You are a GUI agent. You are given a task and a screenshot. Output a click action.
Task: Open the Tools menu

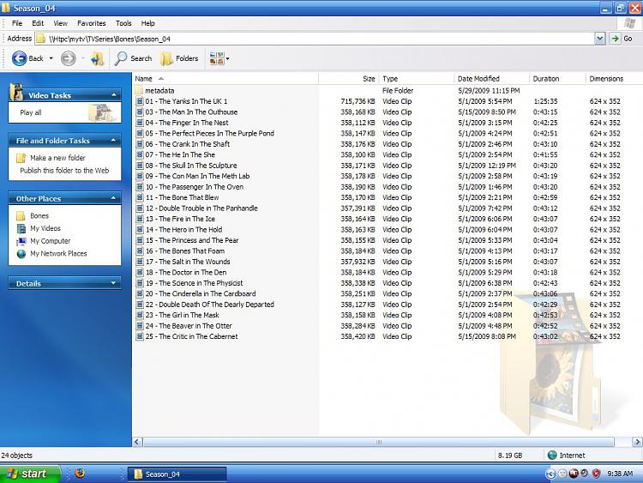123,23
